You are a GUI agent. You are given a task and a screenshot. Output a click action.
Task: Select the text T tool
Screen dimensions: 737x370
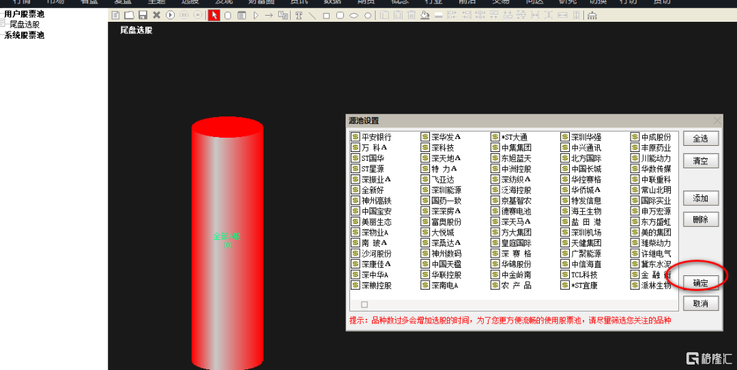tap(299, 15)
